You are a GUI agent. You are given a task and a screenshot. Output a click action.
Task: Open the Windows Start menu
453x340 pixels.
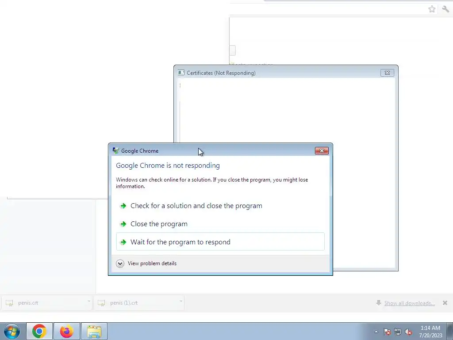click(12, 331)
